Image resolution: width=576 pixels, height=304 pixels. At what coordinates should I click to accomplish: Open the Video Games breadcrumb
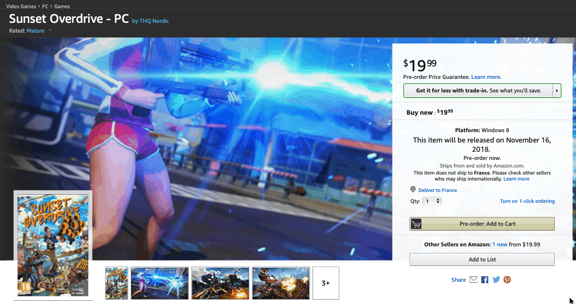21,6
